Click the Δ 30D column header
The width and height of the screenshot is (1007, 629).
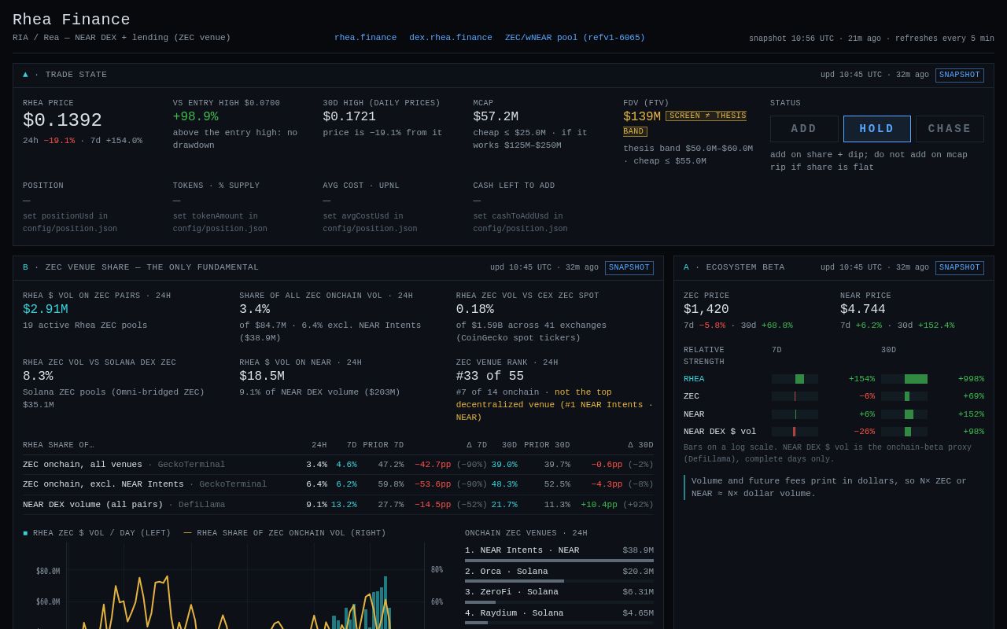[x=640, y=445]
